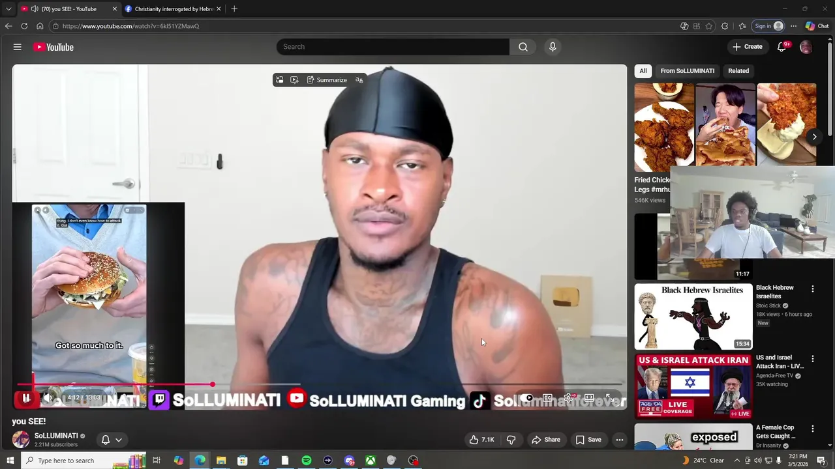This screenshot has height=469, width=835.
Task: Go back in the browser
Action: tap(8, 26)
